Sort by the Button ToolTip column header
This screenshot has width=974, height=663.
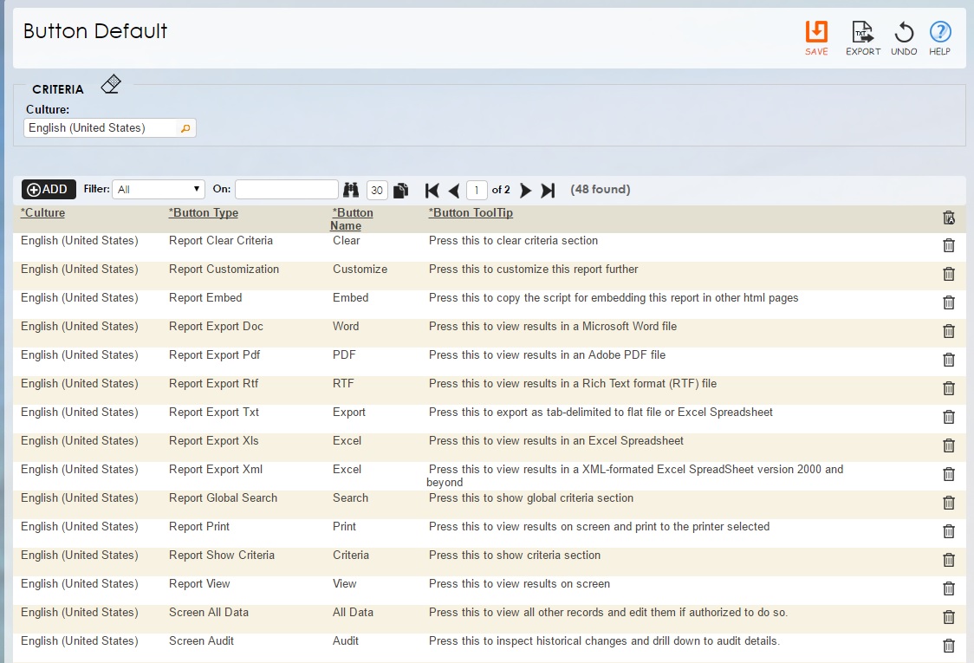(471, 212)
